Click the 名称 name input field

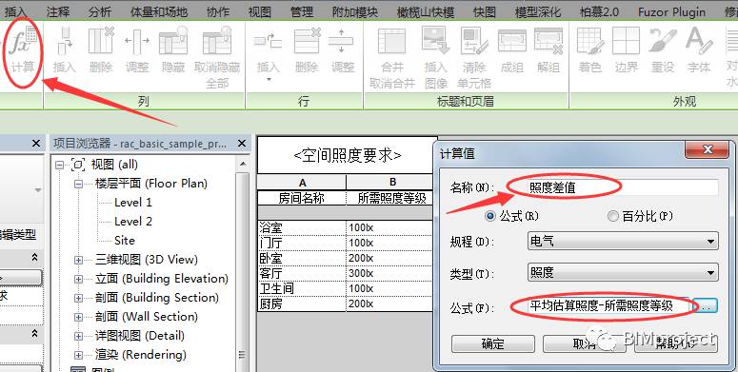[623, 187]
